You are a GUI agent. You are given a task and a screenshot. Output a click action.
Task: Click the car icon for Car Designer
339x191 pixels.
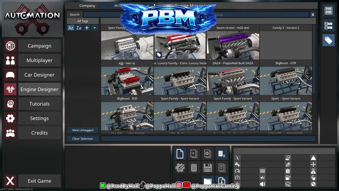pyautogui.click(x=10, y=75)
